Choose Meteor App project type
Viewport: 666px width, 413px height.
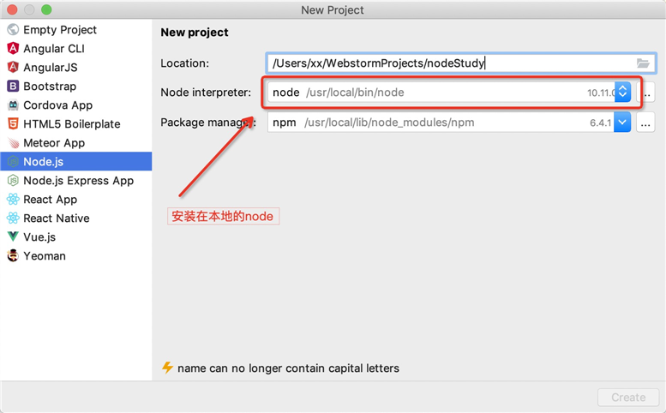[x=54, y=142]
